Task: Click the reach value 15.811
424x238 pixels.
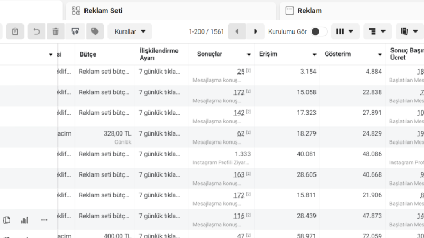Action: click(307, 195)
